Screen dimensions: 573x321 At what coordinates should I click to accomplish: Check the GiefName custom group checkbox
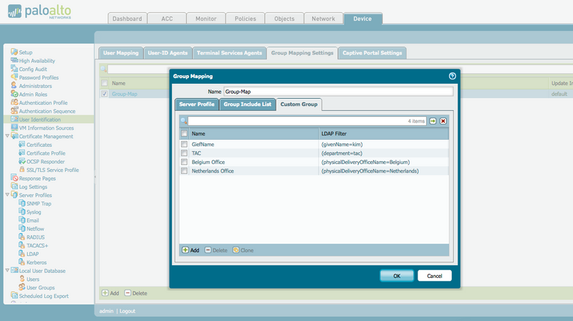pyautogui.click(x=184, y=145)
